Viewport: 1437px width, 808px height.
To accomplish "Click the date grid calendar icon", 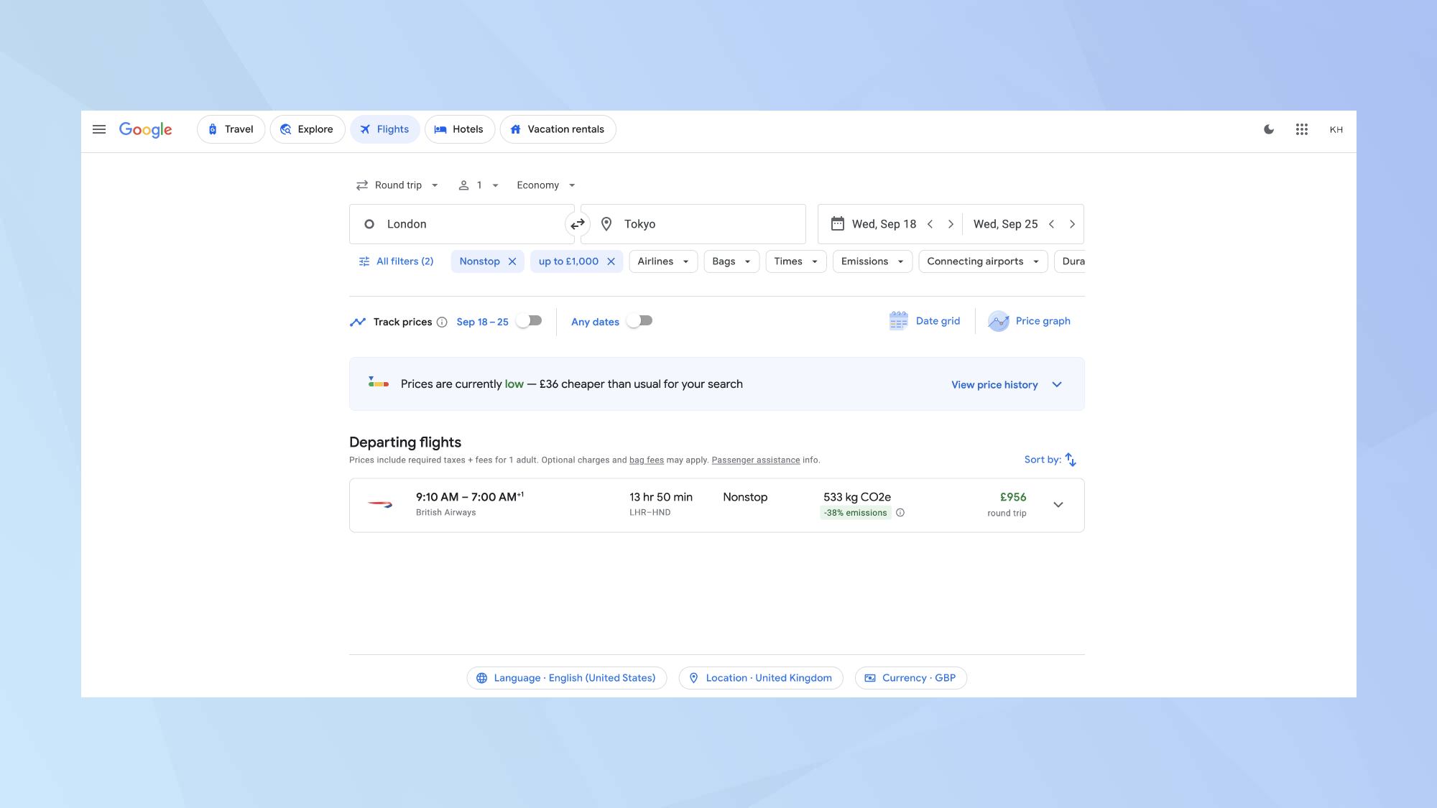I will [897, 320].
